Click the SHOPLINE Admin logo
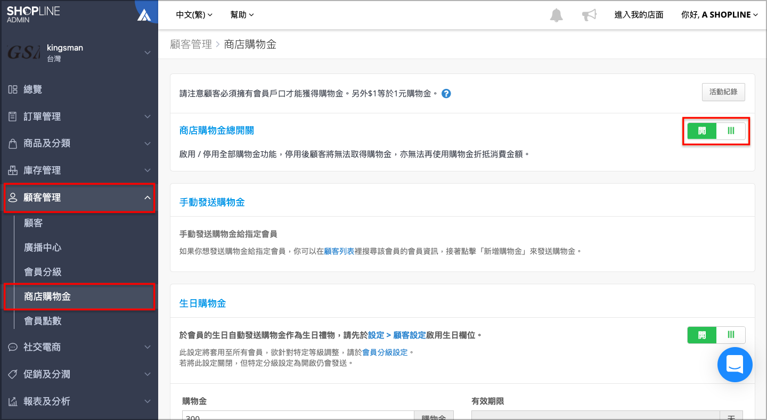This screenshot has width=767, height=420. tap(33, 14)
